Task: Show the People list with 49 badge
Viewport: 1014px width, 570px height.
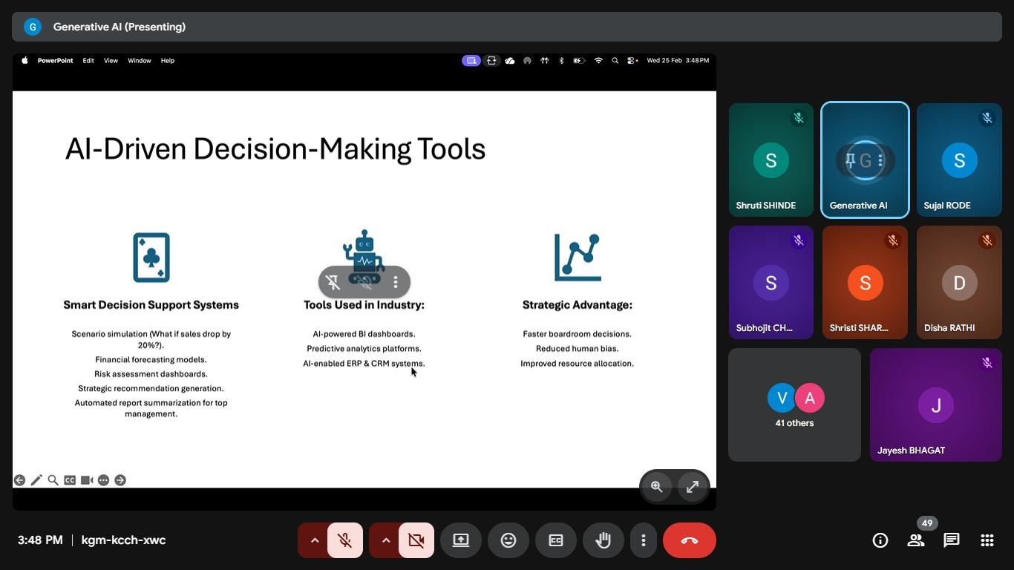Action: pos(916,540)
